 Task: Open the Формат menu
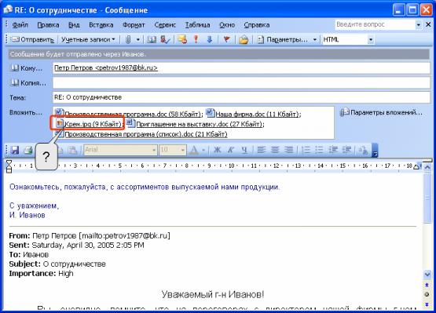click(x=134, y=25)
